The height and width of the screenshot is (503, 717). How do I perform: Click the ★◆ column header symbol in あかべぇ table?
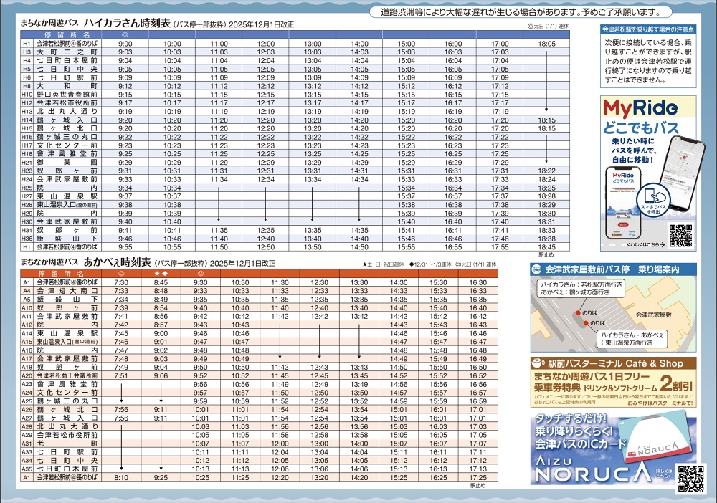point(161,274)
